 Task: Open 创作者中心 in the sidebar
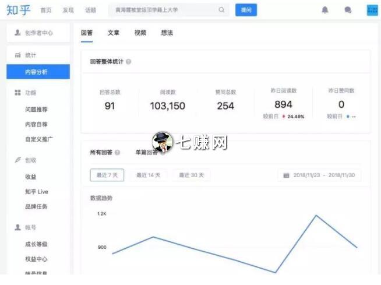pyautogui.click(x=38, y=33)
